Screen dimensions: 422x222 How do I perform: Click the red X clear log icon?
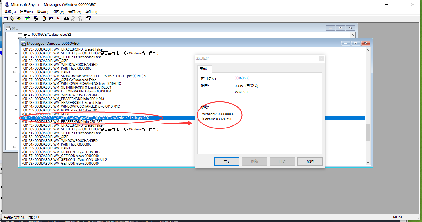click(x=58, y=19)
